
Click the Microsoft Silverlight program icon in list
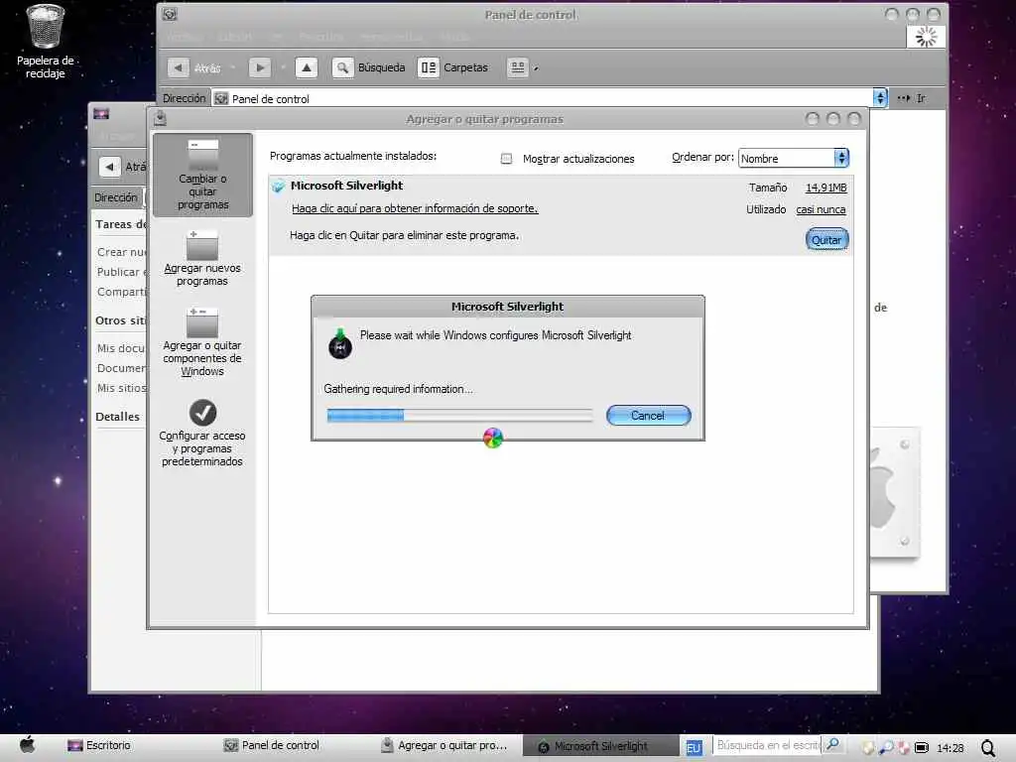278,187
